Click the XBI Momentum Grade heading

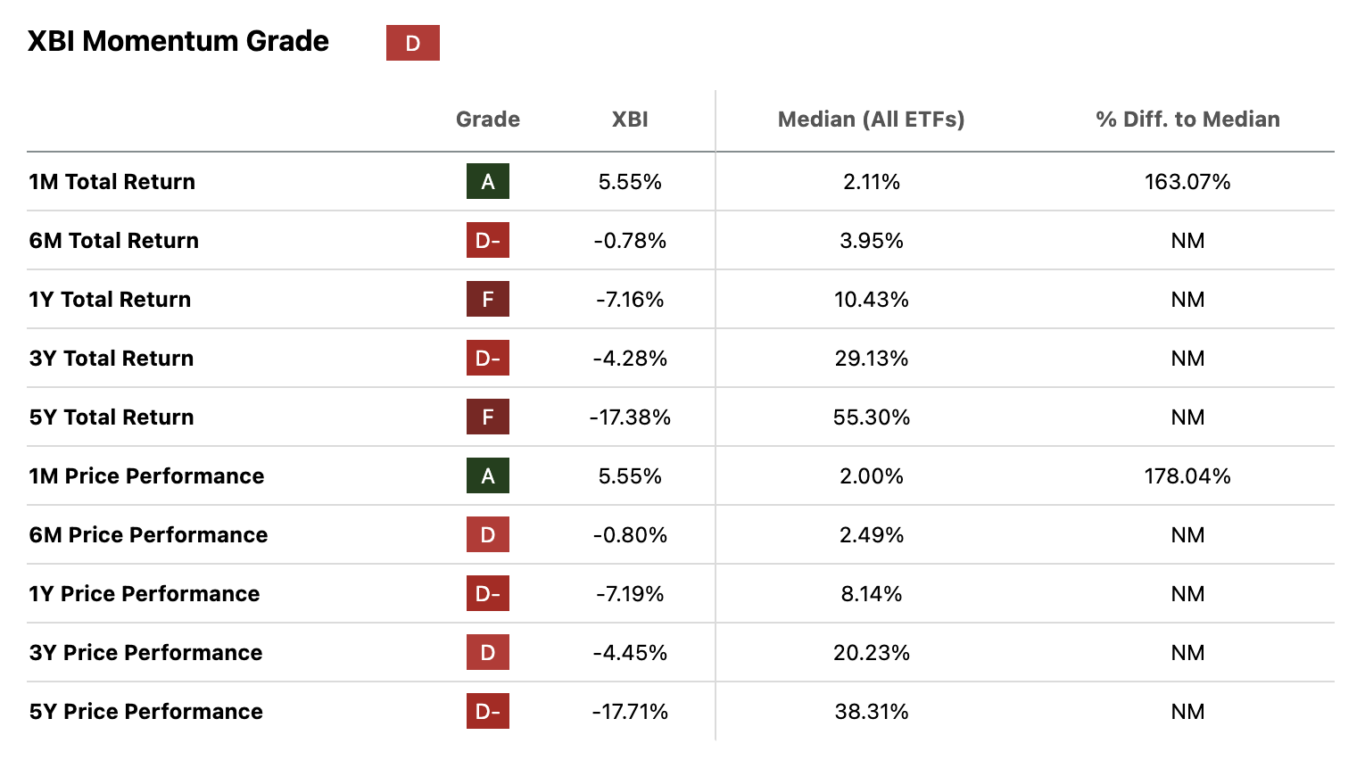click(x=178, y=41)
